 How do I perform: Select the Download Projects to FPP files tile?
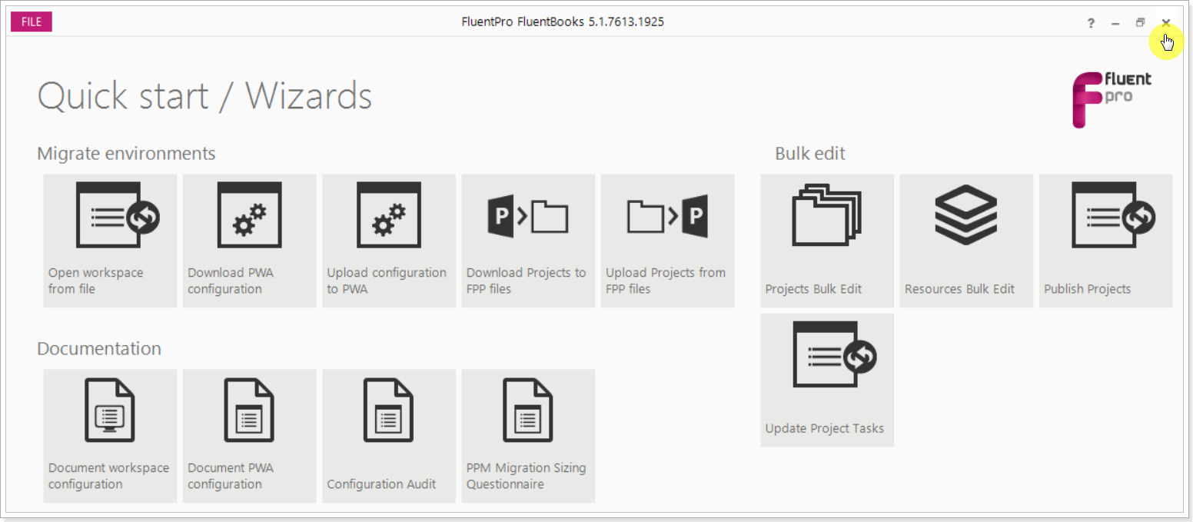pos(528,241)
